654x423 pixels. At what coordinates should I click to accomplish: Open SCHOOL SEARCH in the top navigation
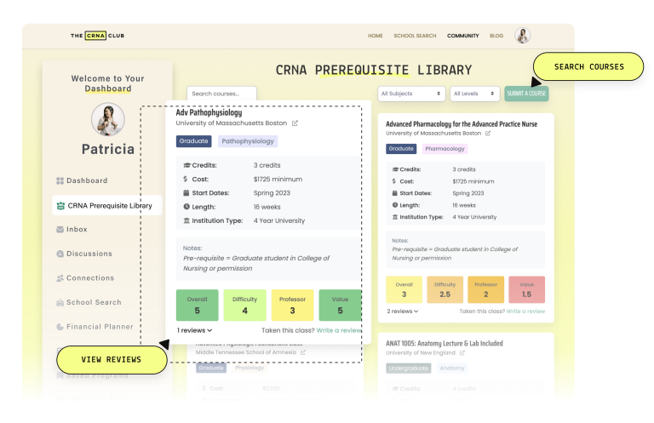pos(415,36)
